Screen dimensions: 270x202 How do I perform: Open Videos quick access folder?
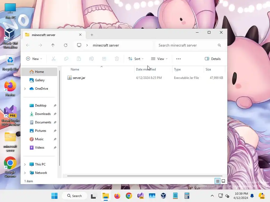(x=39, y=148)
